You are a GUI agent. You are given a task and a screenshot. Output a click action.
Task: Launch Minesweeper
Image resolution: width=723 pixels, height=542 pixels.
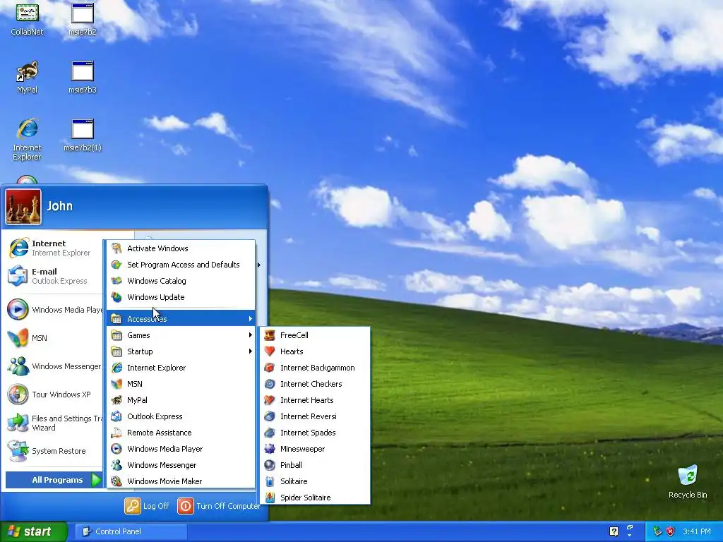click(315, 449)
